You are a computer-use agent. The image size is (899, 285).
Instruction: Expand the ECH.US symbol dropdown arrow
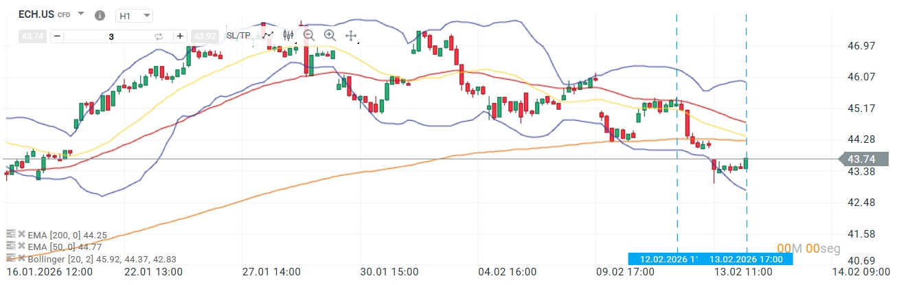[x=81, y=14]
